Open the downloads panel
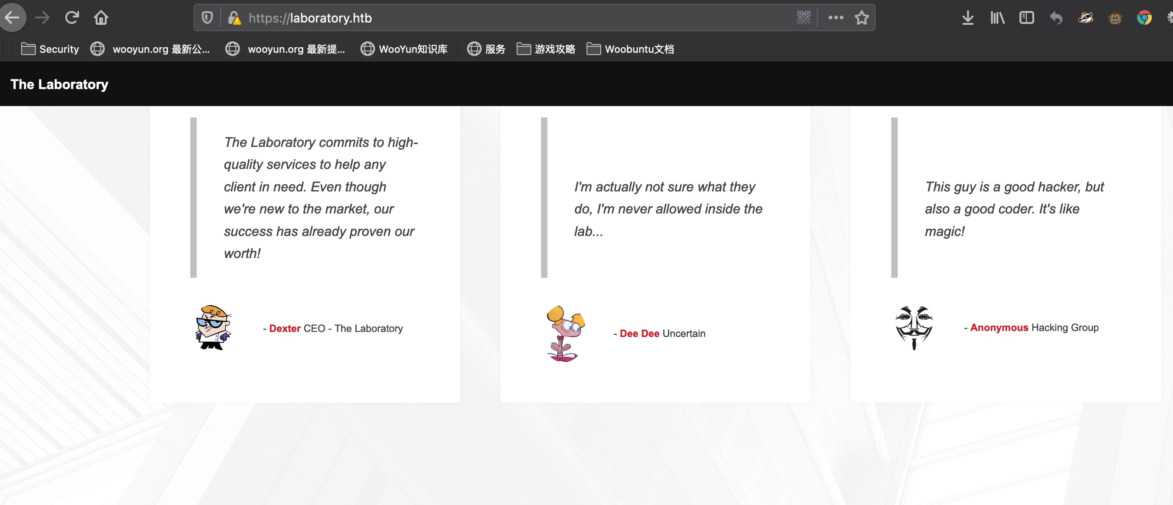The image size is (1173, 505). pyautogui.click(x=968, y=18)
